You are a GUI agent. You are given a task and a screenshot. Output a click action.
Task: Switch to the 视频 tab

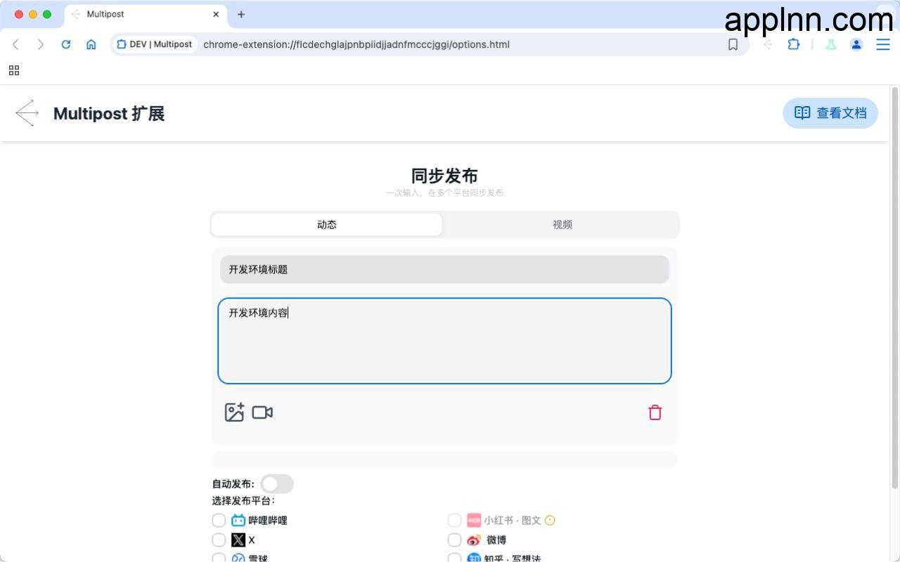point(562,225)
